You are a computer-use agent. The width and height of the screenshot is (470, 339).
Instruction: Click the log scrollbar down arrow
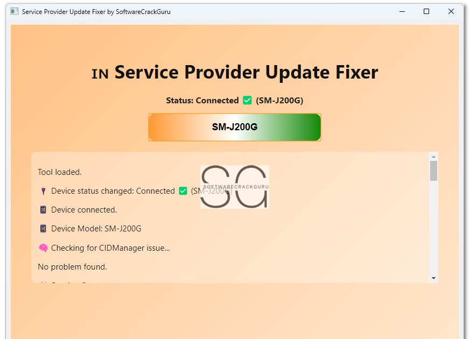(433, 278)
